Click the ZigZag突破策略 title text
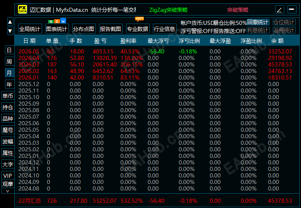This screenshot has width=301, height=208. click(x=168, y=10)
